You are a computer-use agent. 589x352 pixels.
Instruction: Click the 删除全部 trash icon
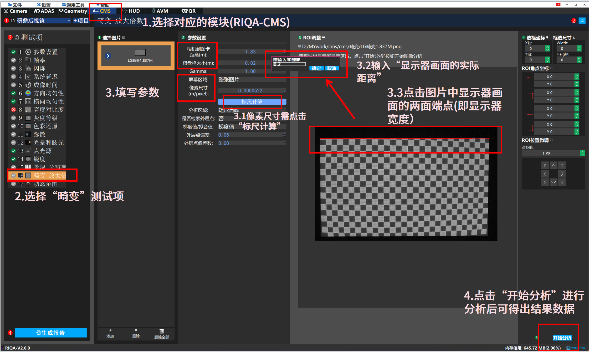point(161,331)
